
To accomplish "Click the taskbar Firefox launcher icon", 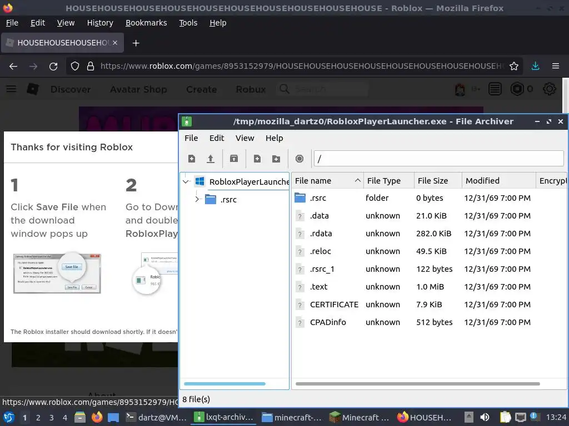I will (97, 418).
